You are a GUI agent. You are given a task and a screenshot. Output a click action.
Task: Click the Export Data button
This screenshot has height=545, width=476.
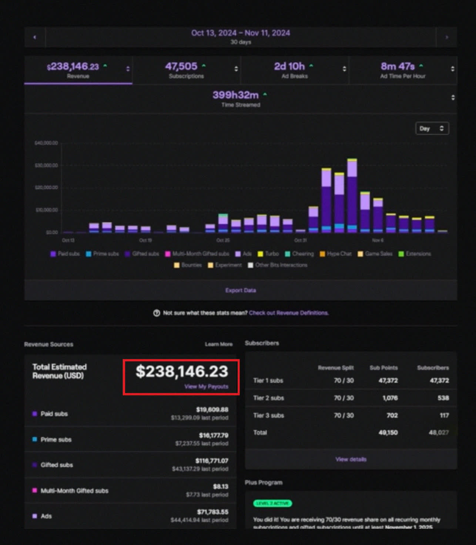point(241,290)
